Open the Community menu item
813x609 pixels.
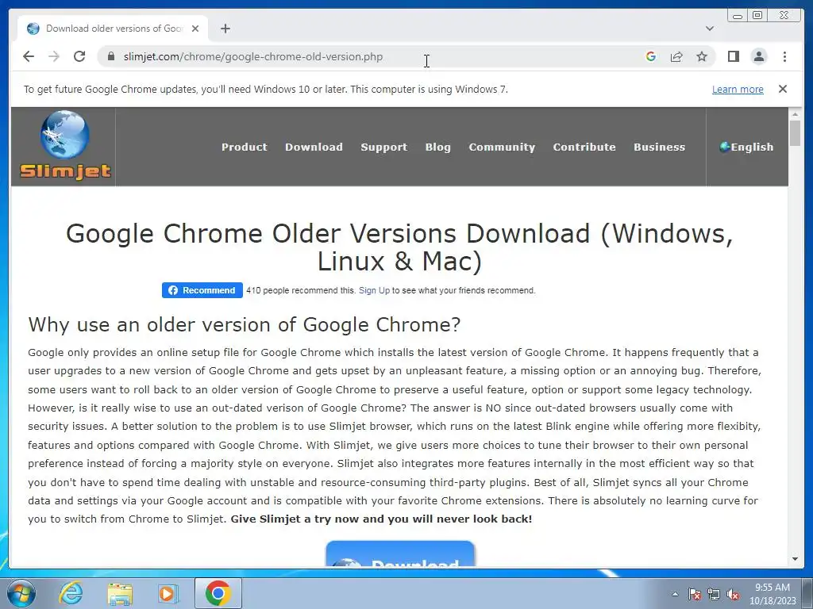[x=502, y=147]
